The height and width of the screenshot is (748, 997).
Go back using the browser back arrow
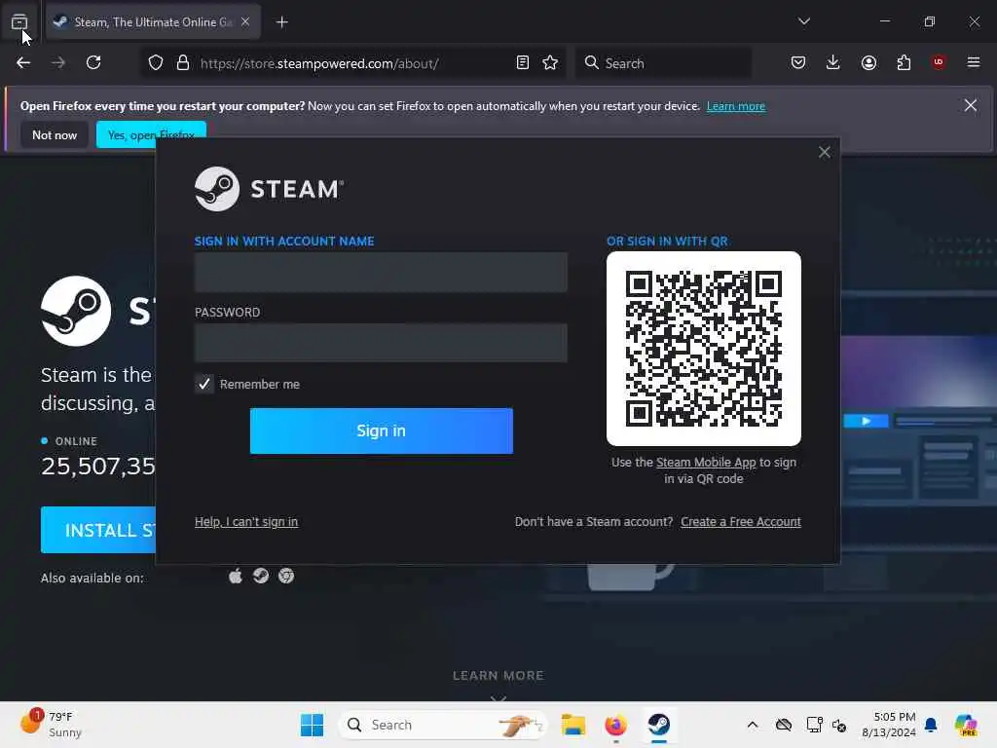(x=23, y=63)
